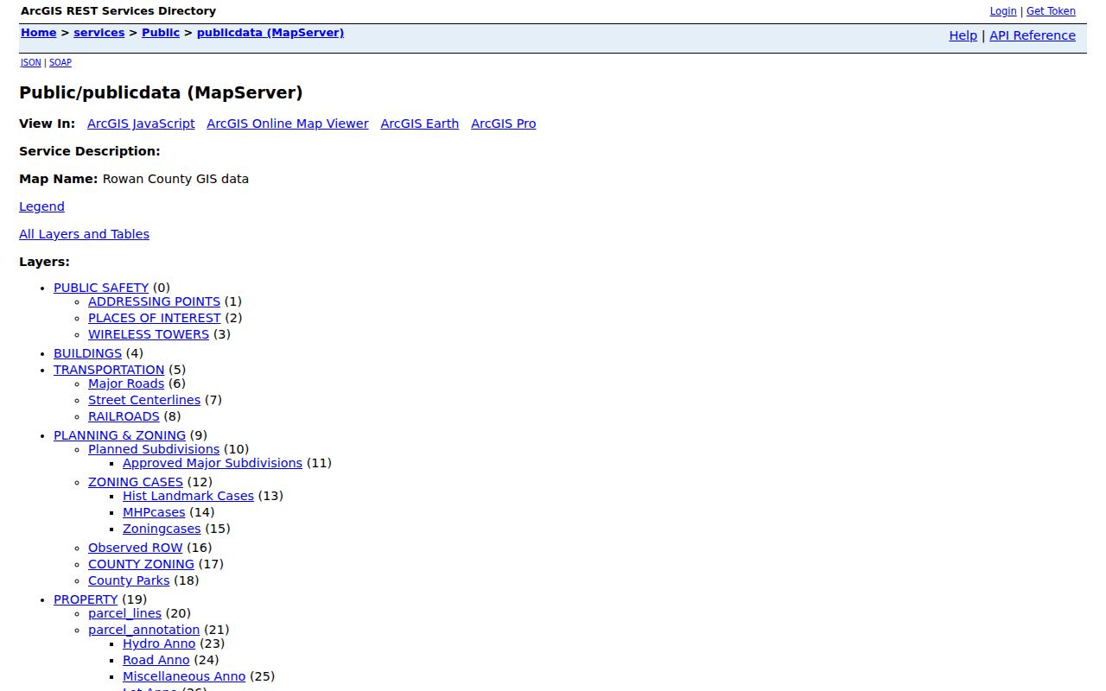Open the PROPERTY group layer
The width and height of the screenshot is (1106, 691).
[86, 599]
